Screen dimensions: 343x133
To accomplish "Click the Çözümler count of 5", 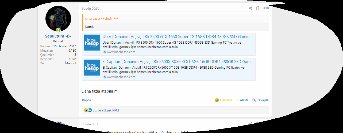I will pos(75,55).
